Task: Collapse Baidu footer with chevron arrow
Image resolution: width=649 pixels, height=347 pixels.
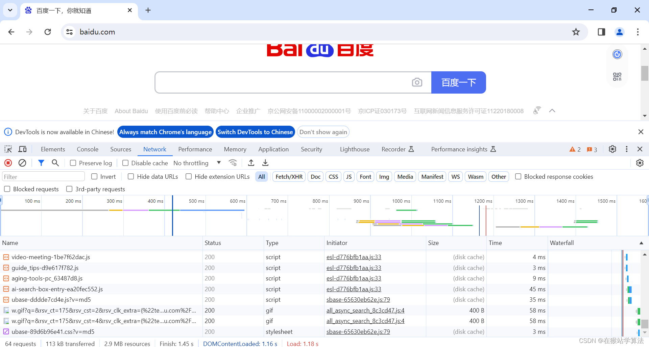Action: click(552, 111)
